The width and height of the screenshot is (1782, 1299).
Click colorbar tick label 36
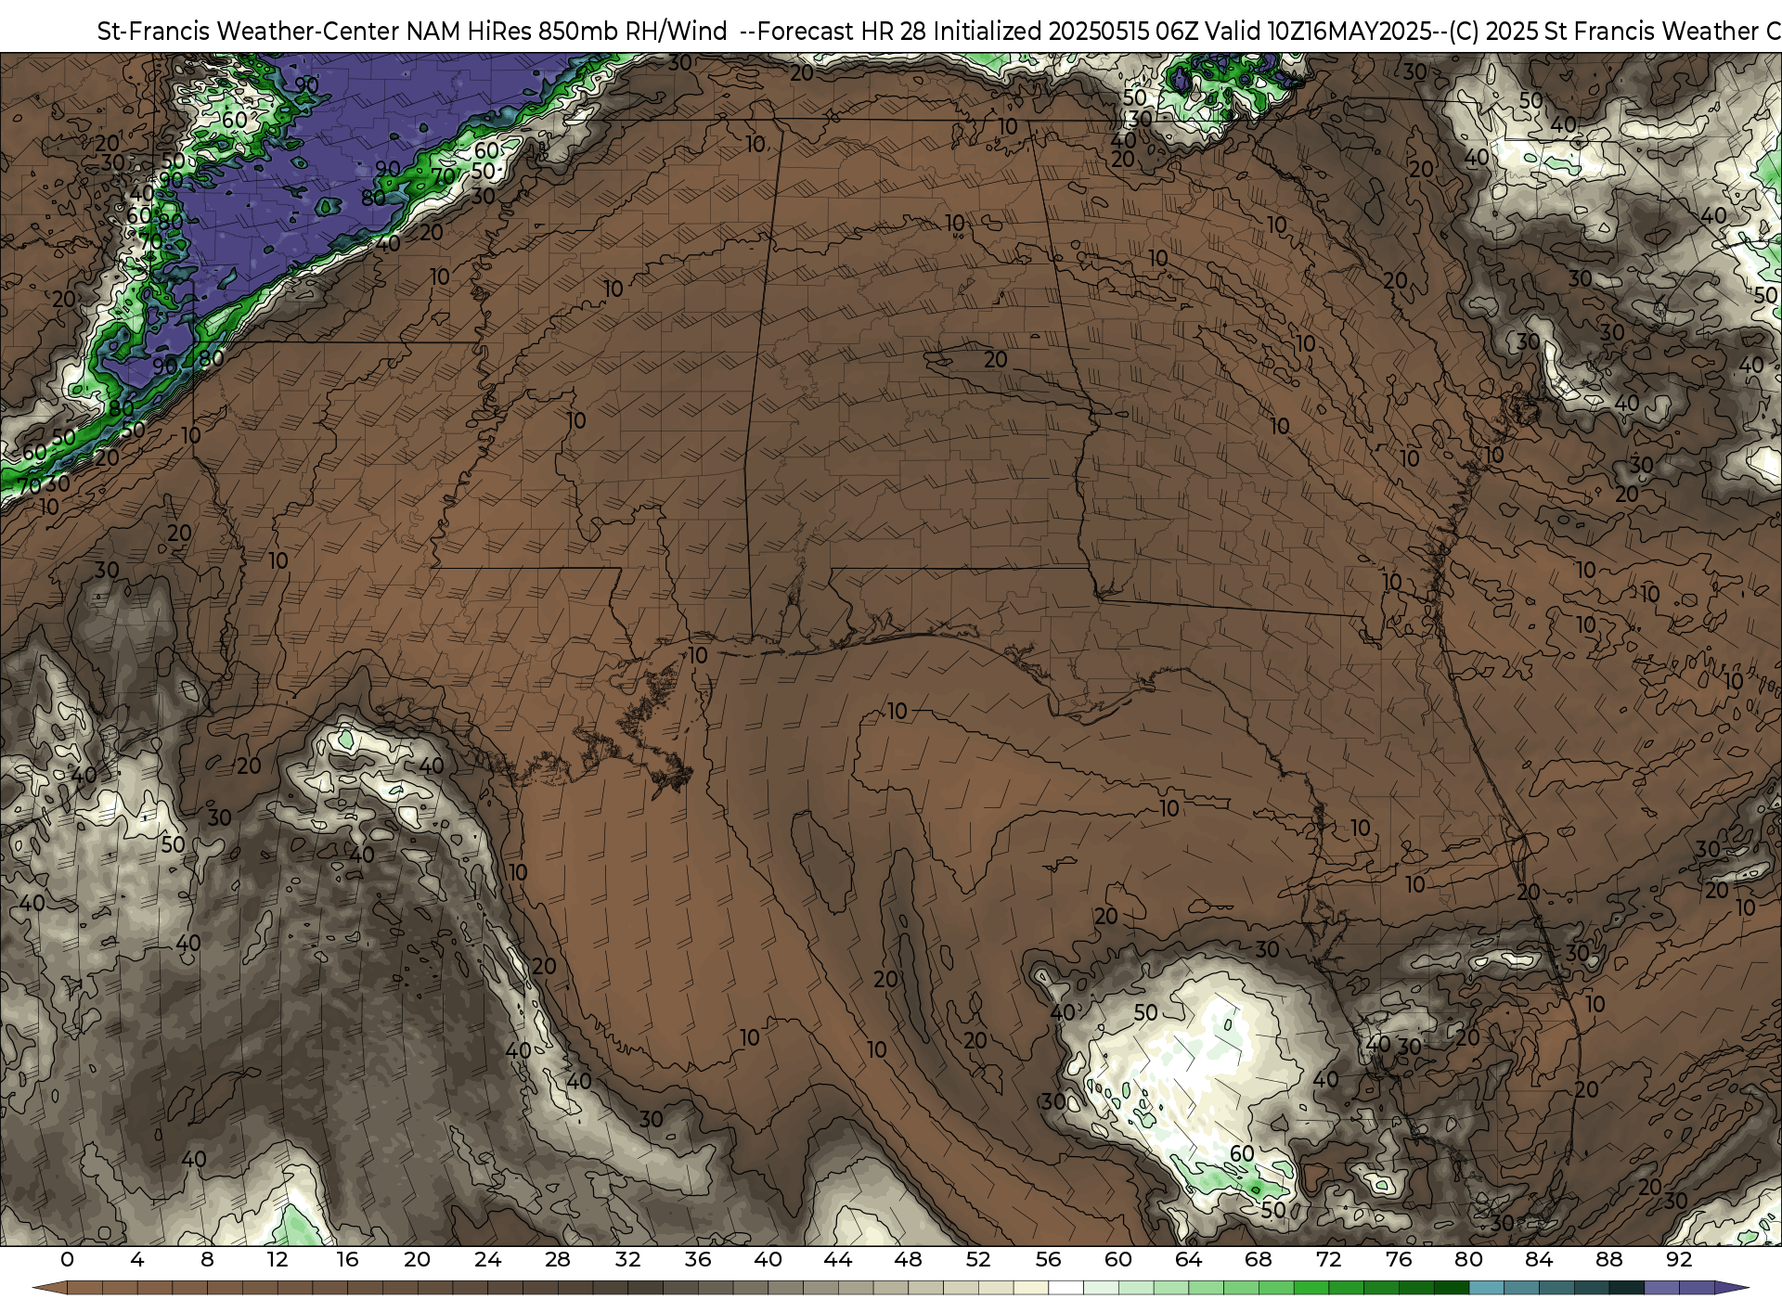[698, 1259]
